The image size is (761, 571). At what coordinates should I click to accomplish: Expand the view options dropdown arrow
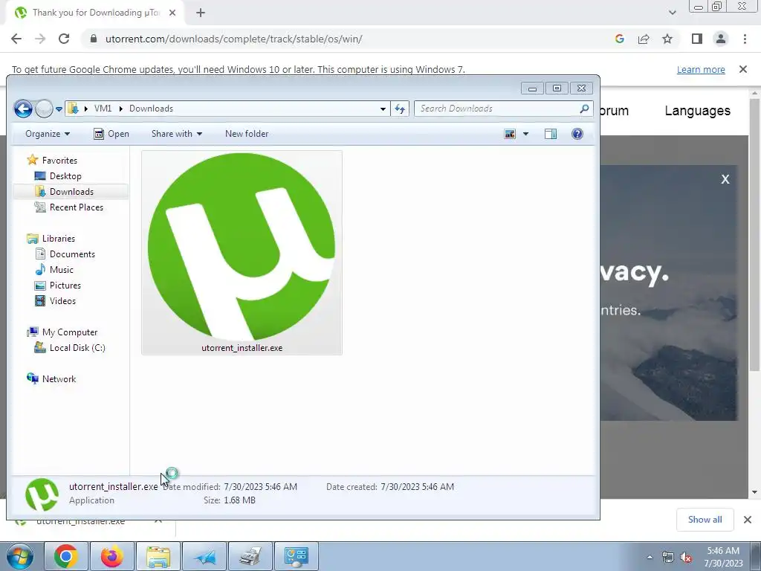pyautogui.click(x=525, y=134)
